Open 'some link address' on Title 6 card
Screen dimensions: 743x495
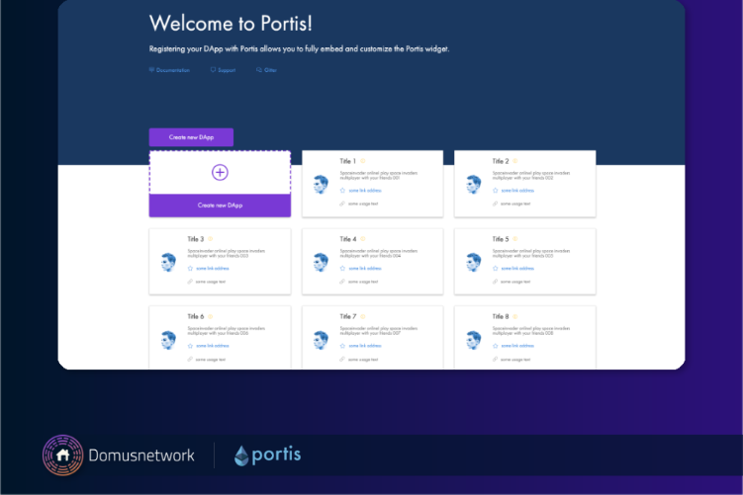pos(213,346)
